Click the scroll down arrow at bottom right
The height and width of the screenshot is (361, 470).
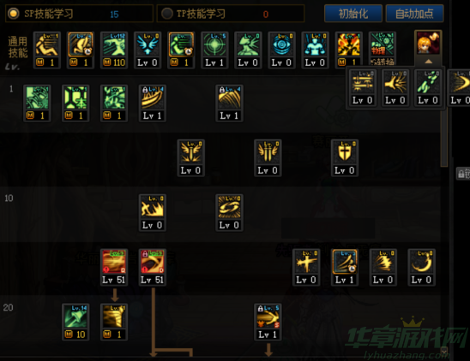[444, 351]
